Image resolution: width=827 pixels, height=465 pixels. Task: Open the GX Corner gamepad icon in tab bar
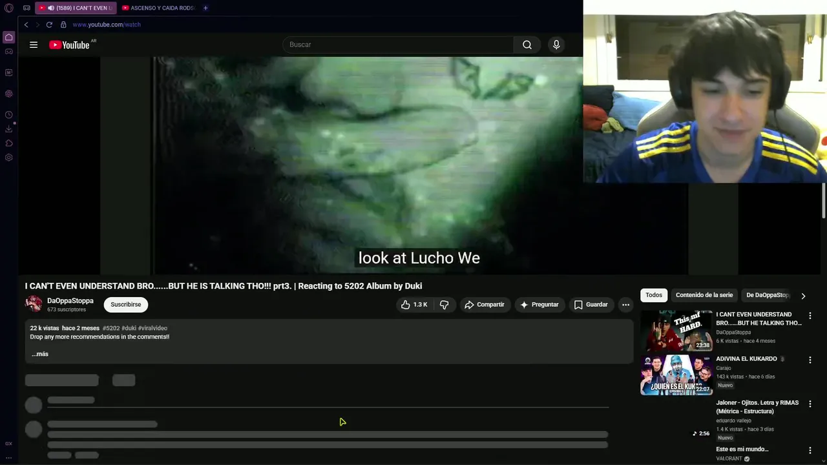(x=26, y=8)
